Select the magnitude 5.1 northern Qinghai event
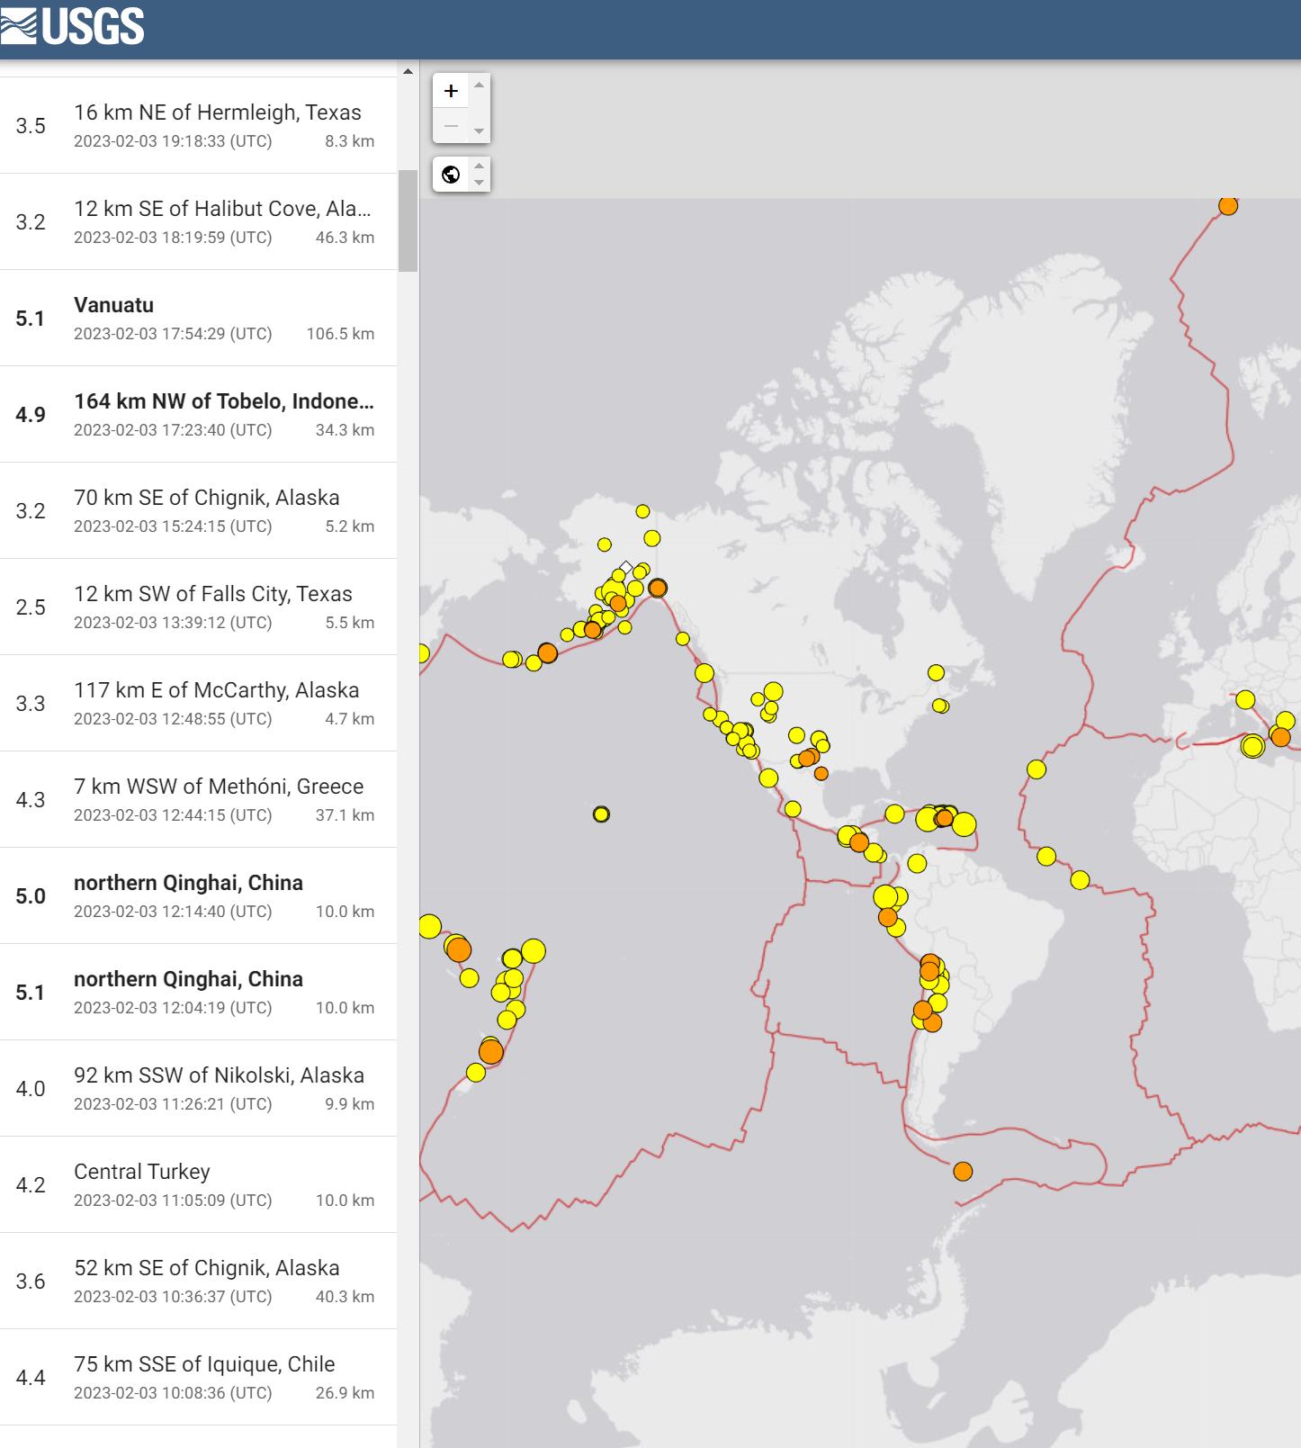 click(198, 993)
